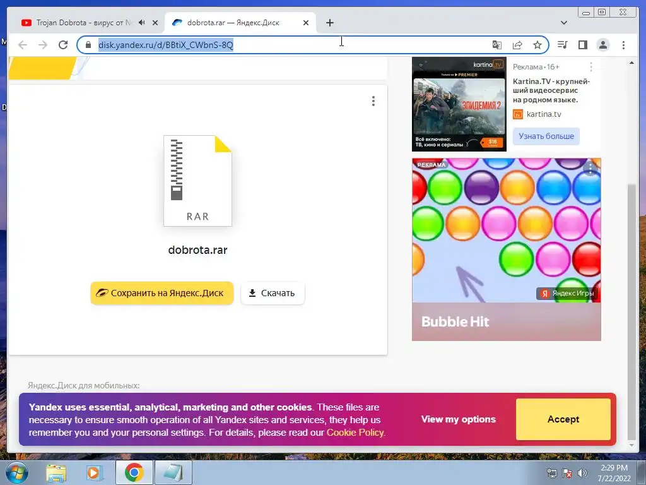View site info via the padlock icon
646x485 pixels.
pyautogui.click(x=88, y=45)
